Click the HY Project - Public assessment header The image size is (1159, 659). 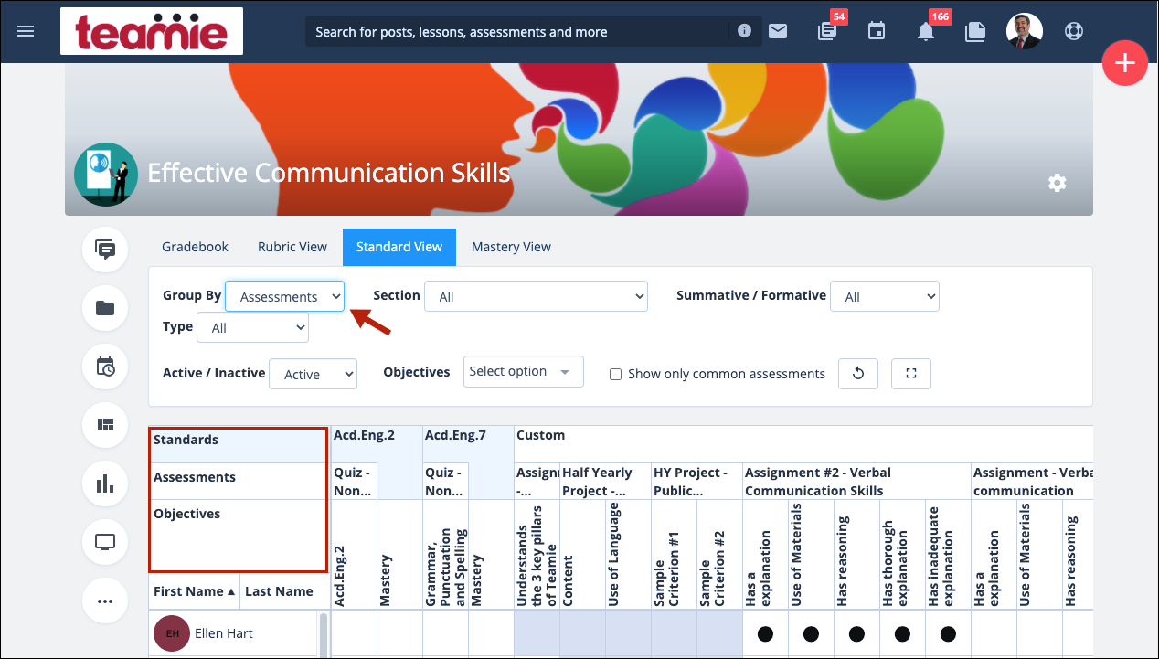[696, 482]
